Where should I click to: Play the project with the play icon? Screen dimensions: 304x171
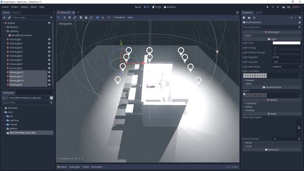point(267,7)
